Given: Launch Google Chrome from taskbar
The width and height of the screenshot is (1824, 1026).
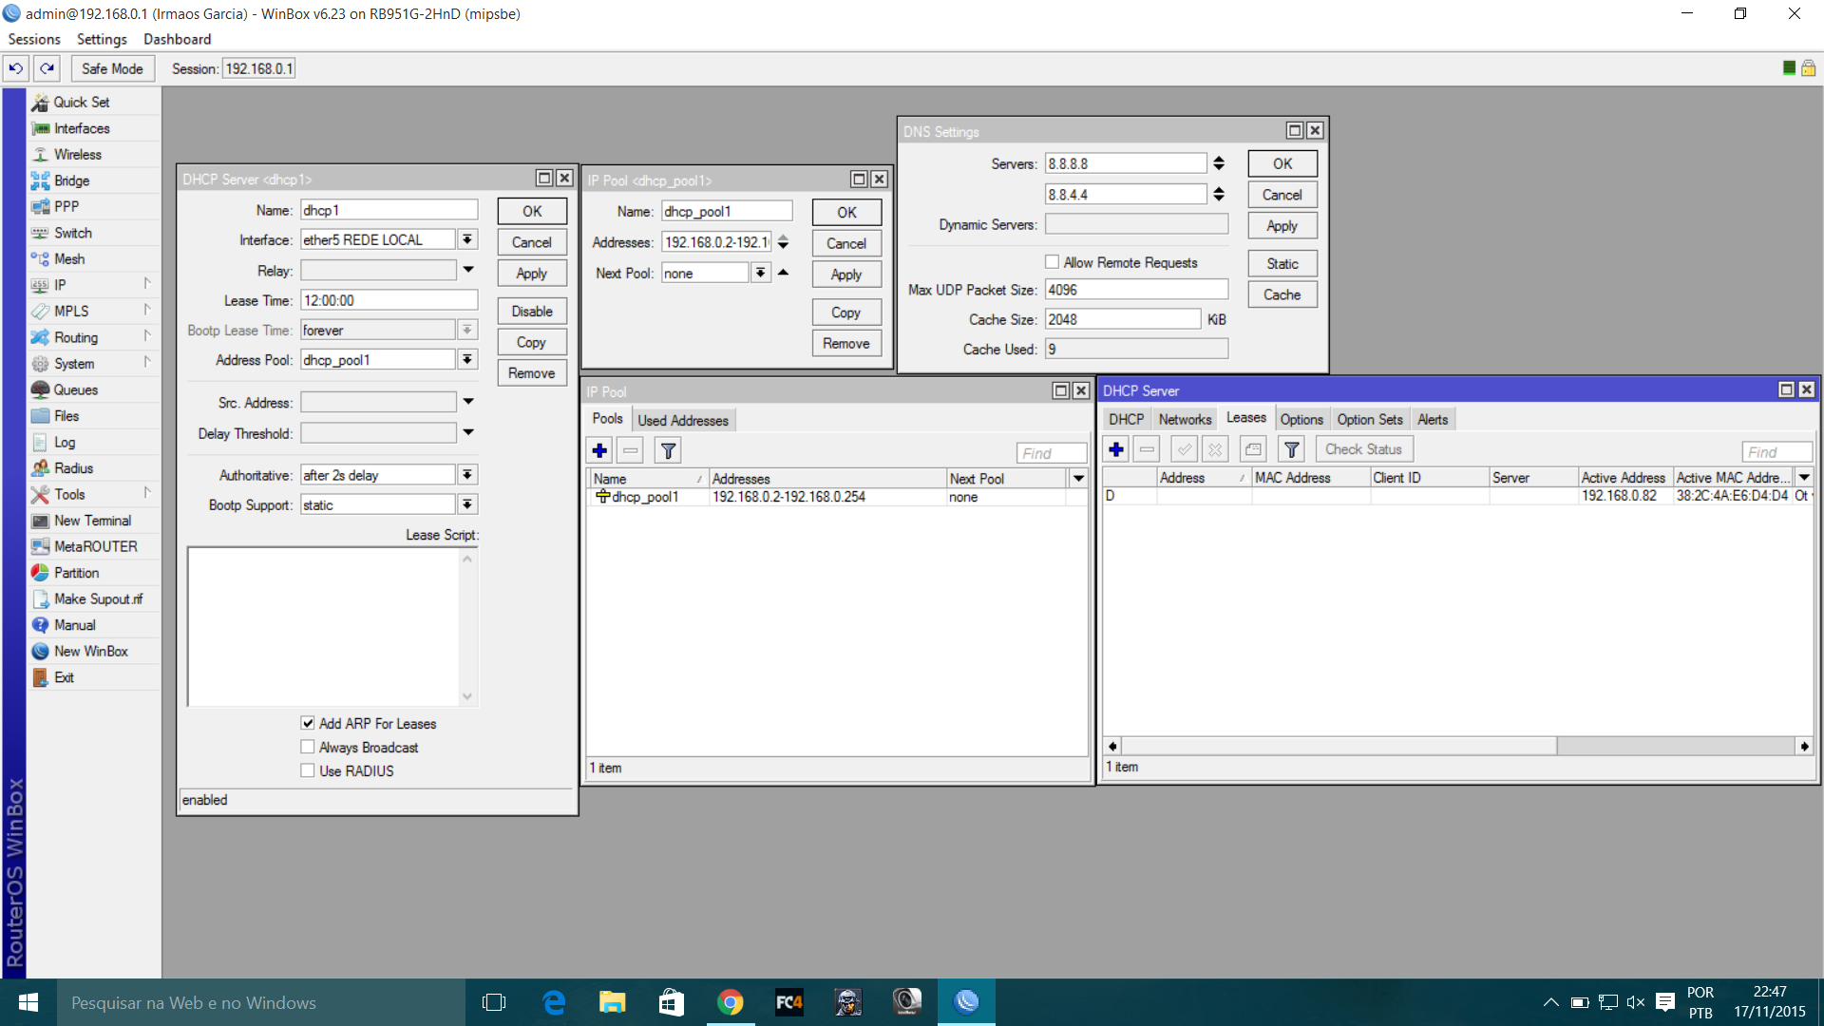Looking at the screenshot, I should click(730, 1002).
